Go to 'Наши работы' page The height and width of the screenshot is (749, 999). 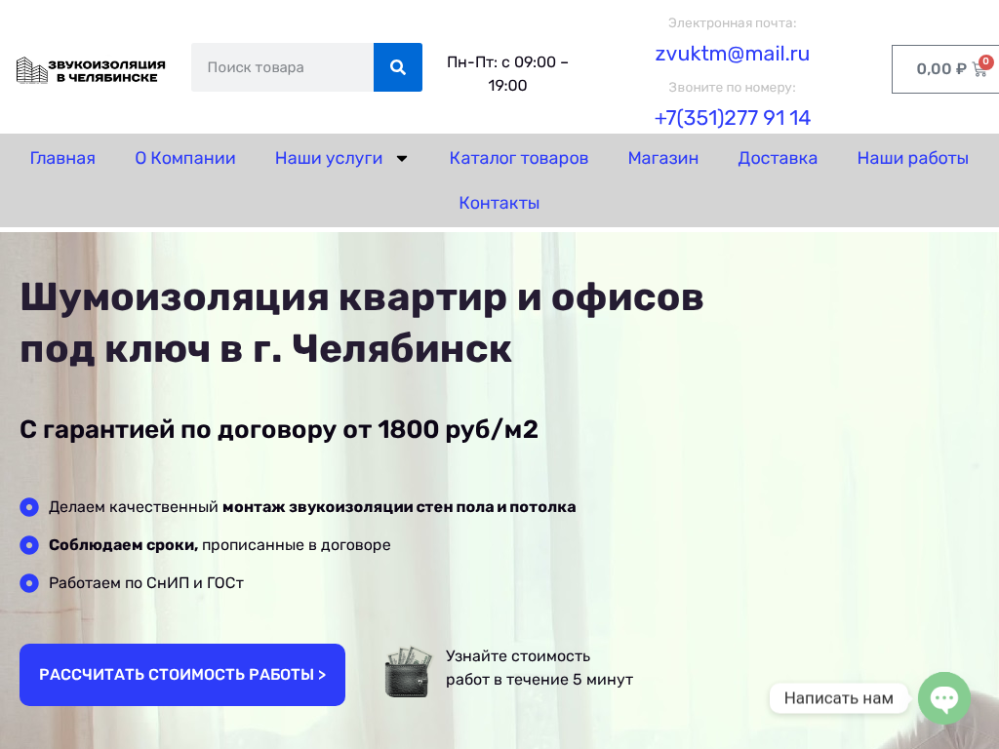tap(912, 158)
